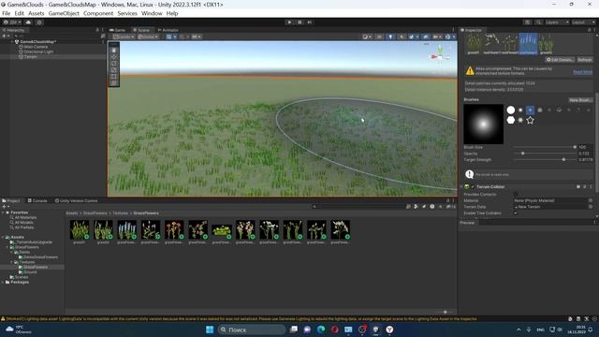Expand the Favorites section in Project
Viewport: 599px width, 337px height.
[3, 212]
